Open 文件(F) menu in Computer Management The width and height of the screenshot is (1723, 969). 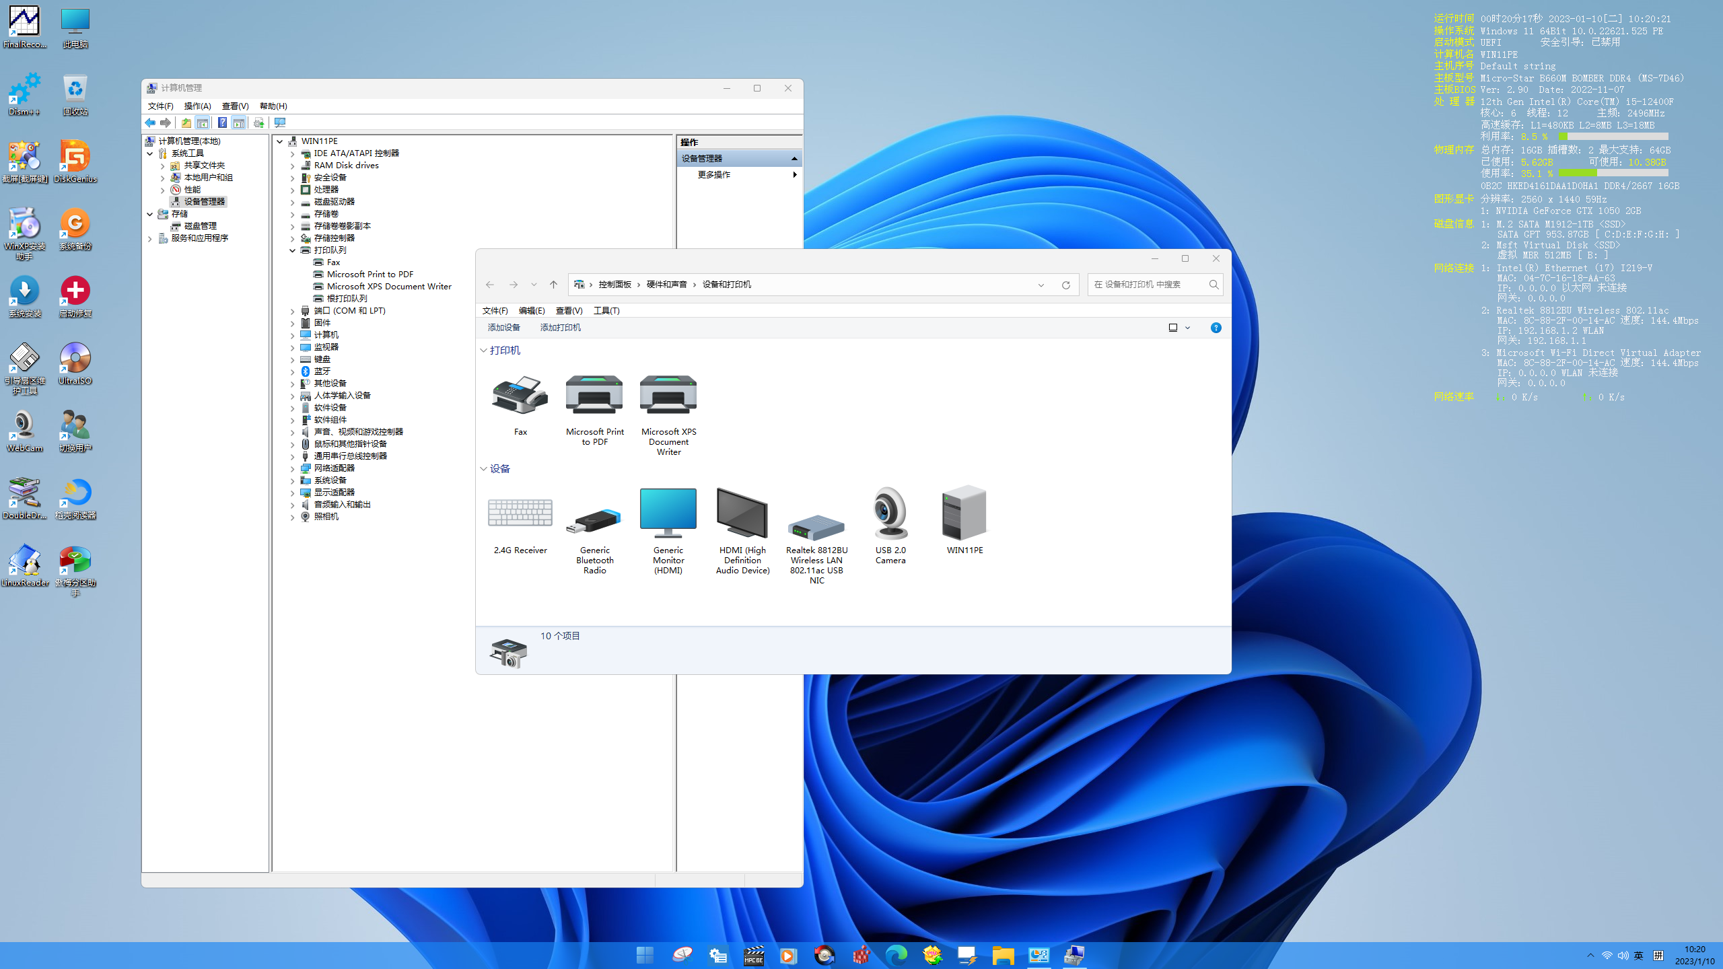pyautogui.click(x=160, y=106)
